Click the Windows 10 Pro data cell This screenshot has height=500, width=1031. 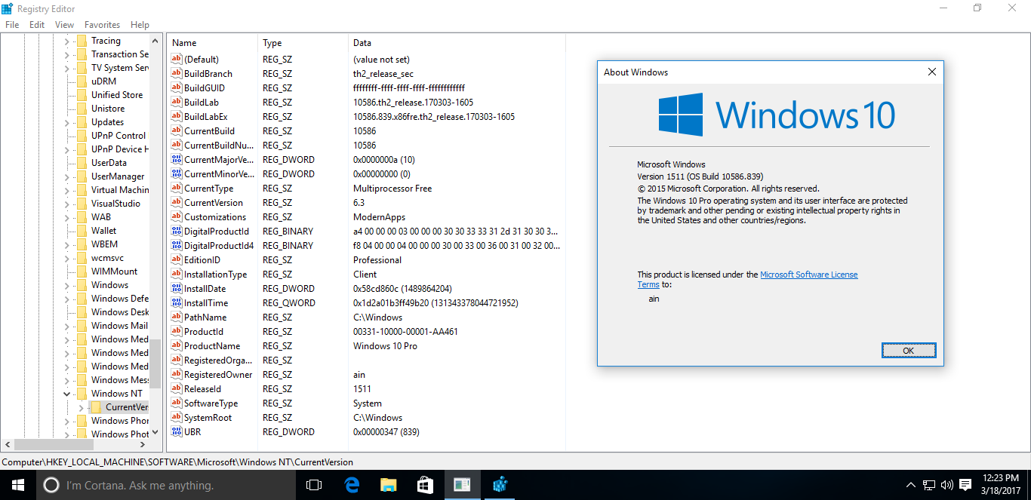[385, 346]
